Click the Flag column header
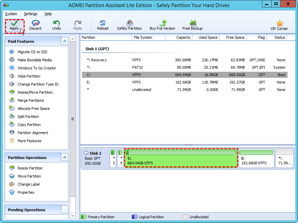The image size is (298, 223). click(257, 37)
